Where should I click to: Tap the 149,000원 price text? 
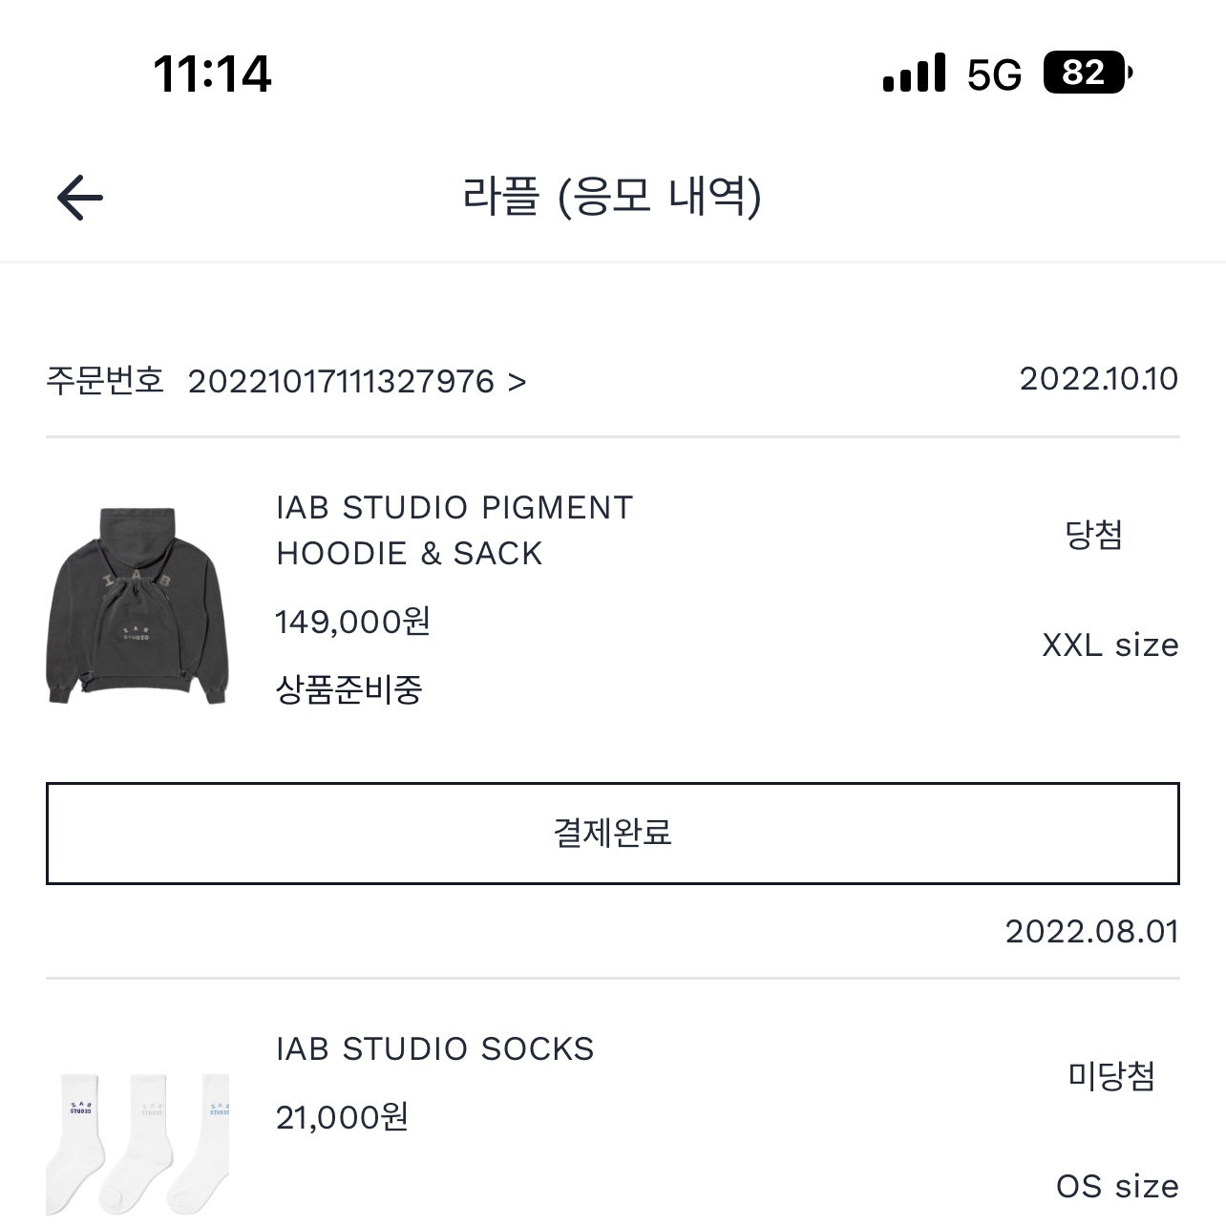pyautogui.click(x=352, y=622)
